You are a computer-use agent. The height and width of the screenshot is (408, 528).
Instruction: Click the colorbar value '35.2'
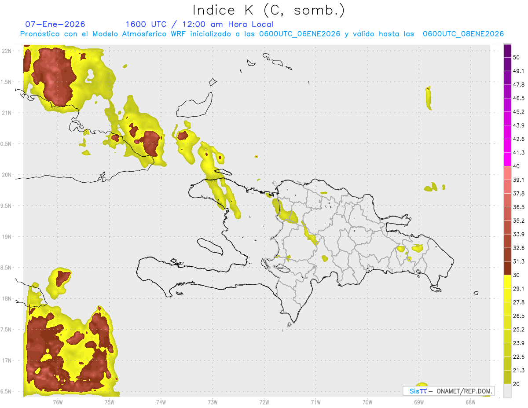pos(519,221)
